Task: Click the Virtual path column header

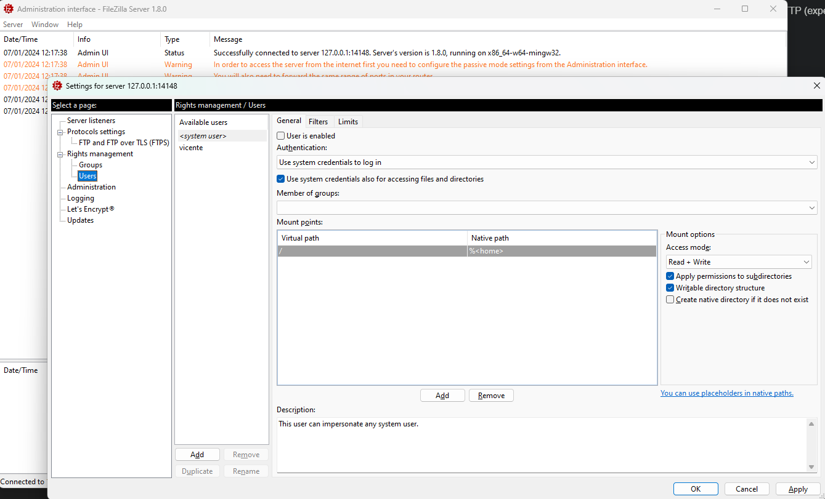Action: pyautogui.click(x=372, y=238)
